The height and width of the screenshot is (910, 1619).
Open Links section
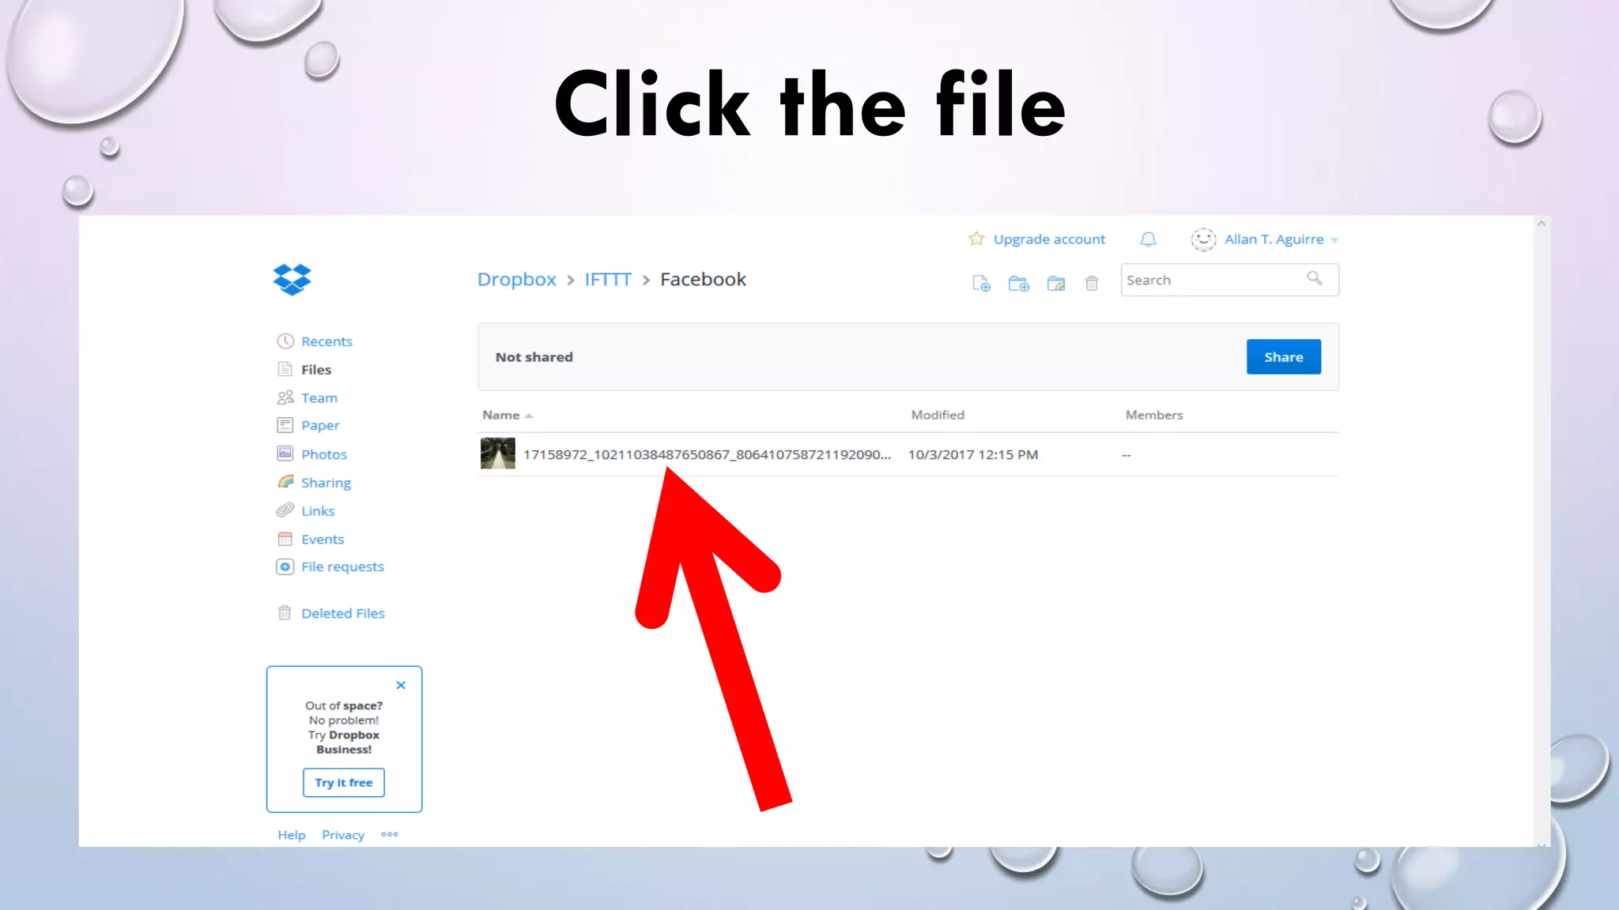coord(318,511)
